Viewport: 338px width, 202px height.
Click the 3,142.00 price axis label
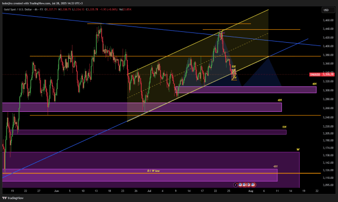pos(328,163)
